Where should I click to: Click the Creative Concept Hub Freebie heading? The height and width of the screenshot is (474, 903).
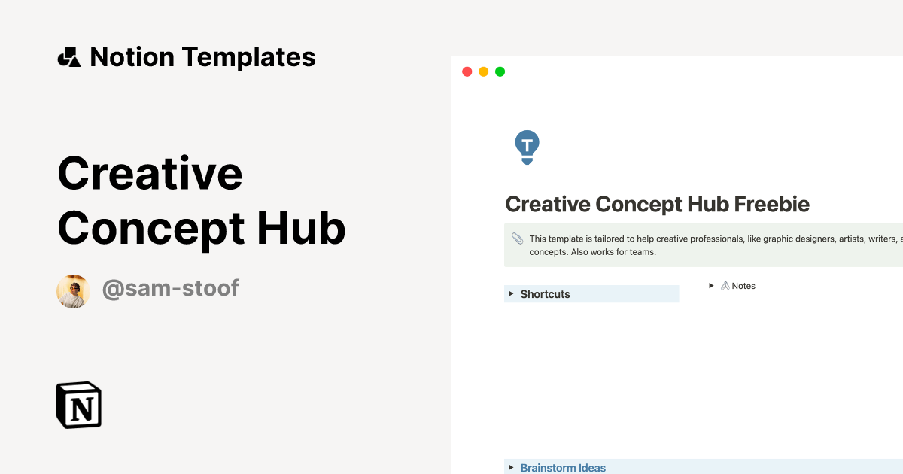pyautogui.click(x=658, y=204)
